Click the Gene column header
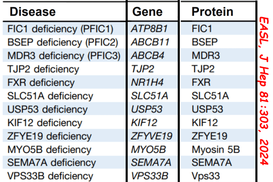Viewport: 273px width, 182px height. pos(147,12)
